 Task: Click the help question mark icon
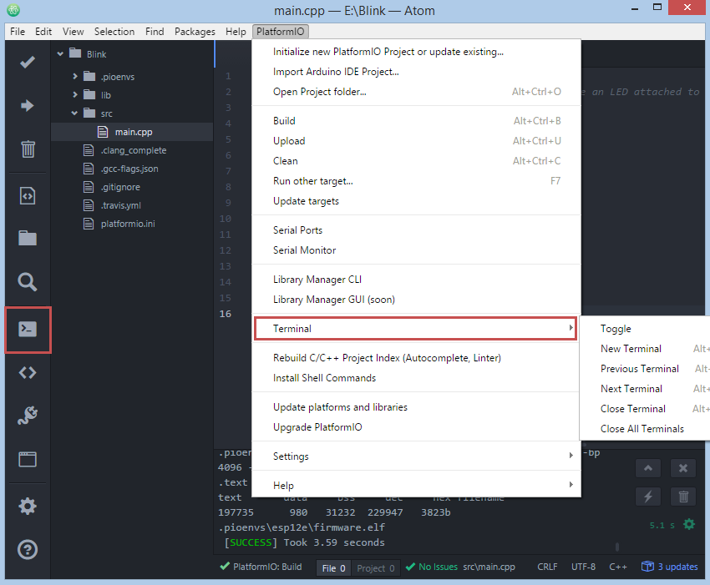coord(28,550)
